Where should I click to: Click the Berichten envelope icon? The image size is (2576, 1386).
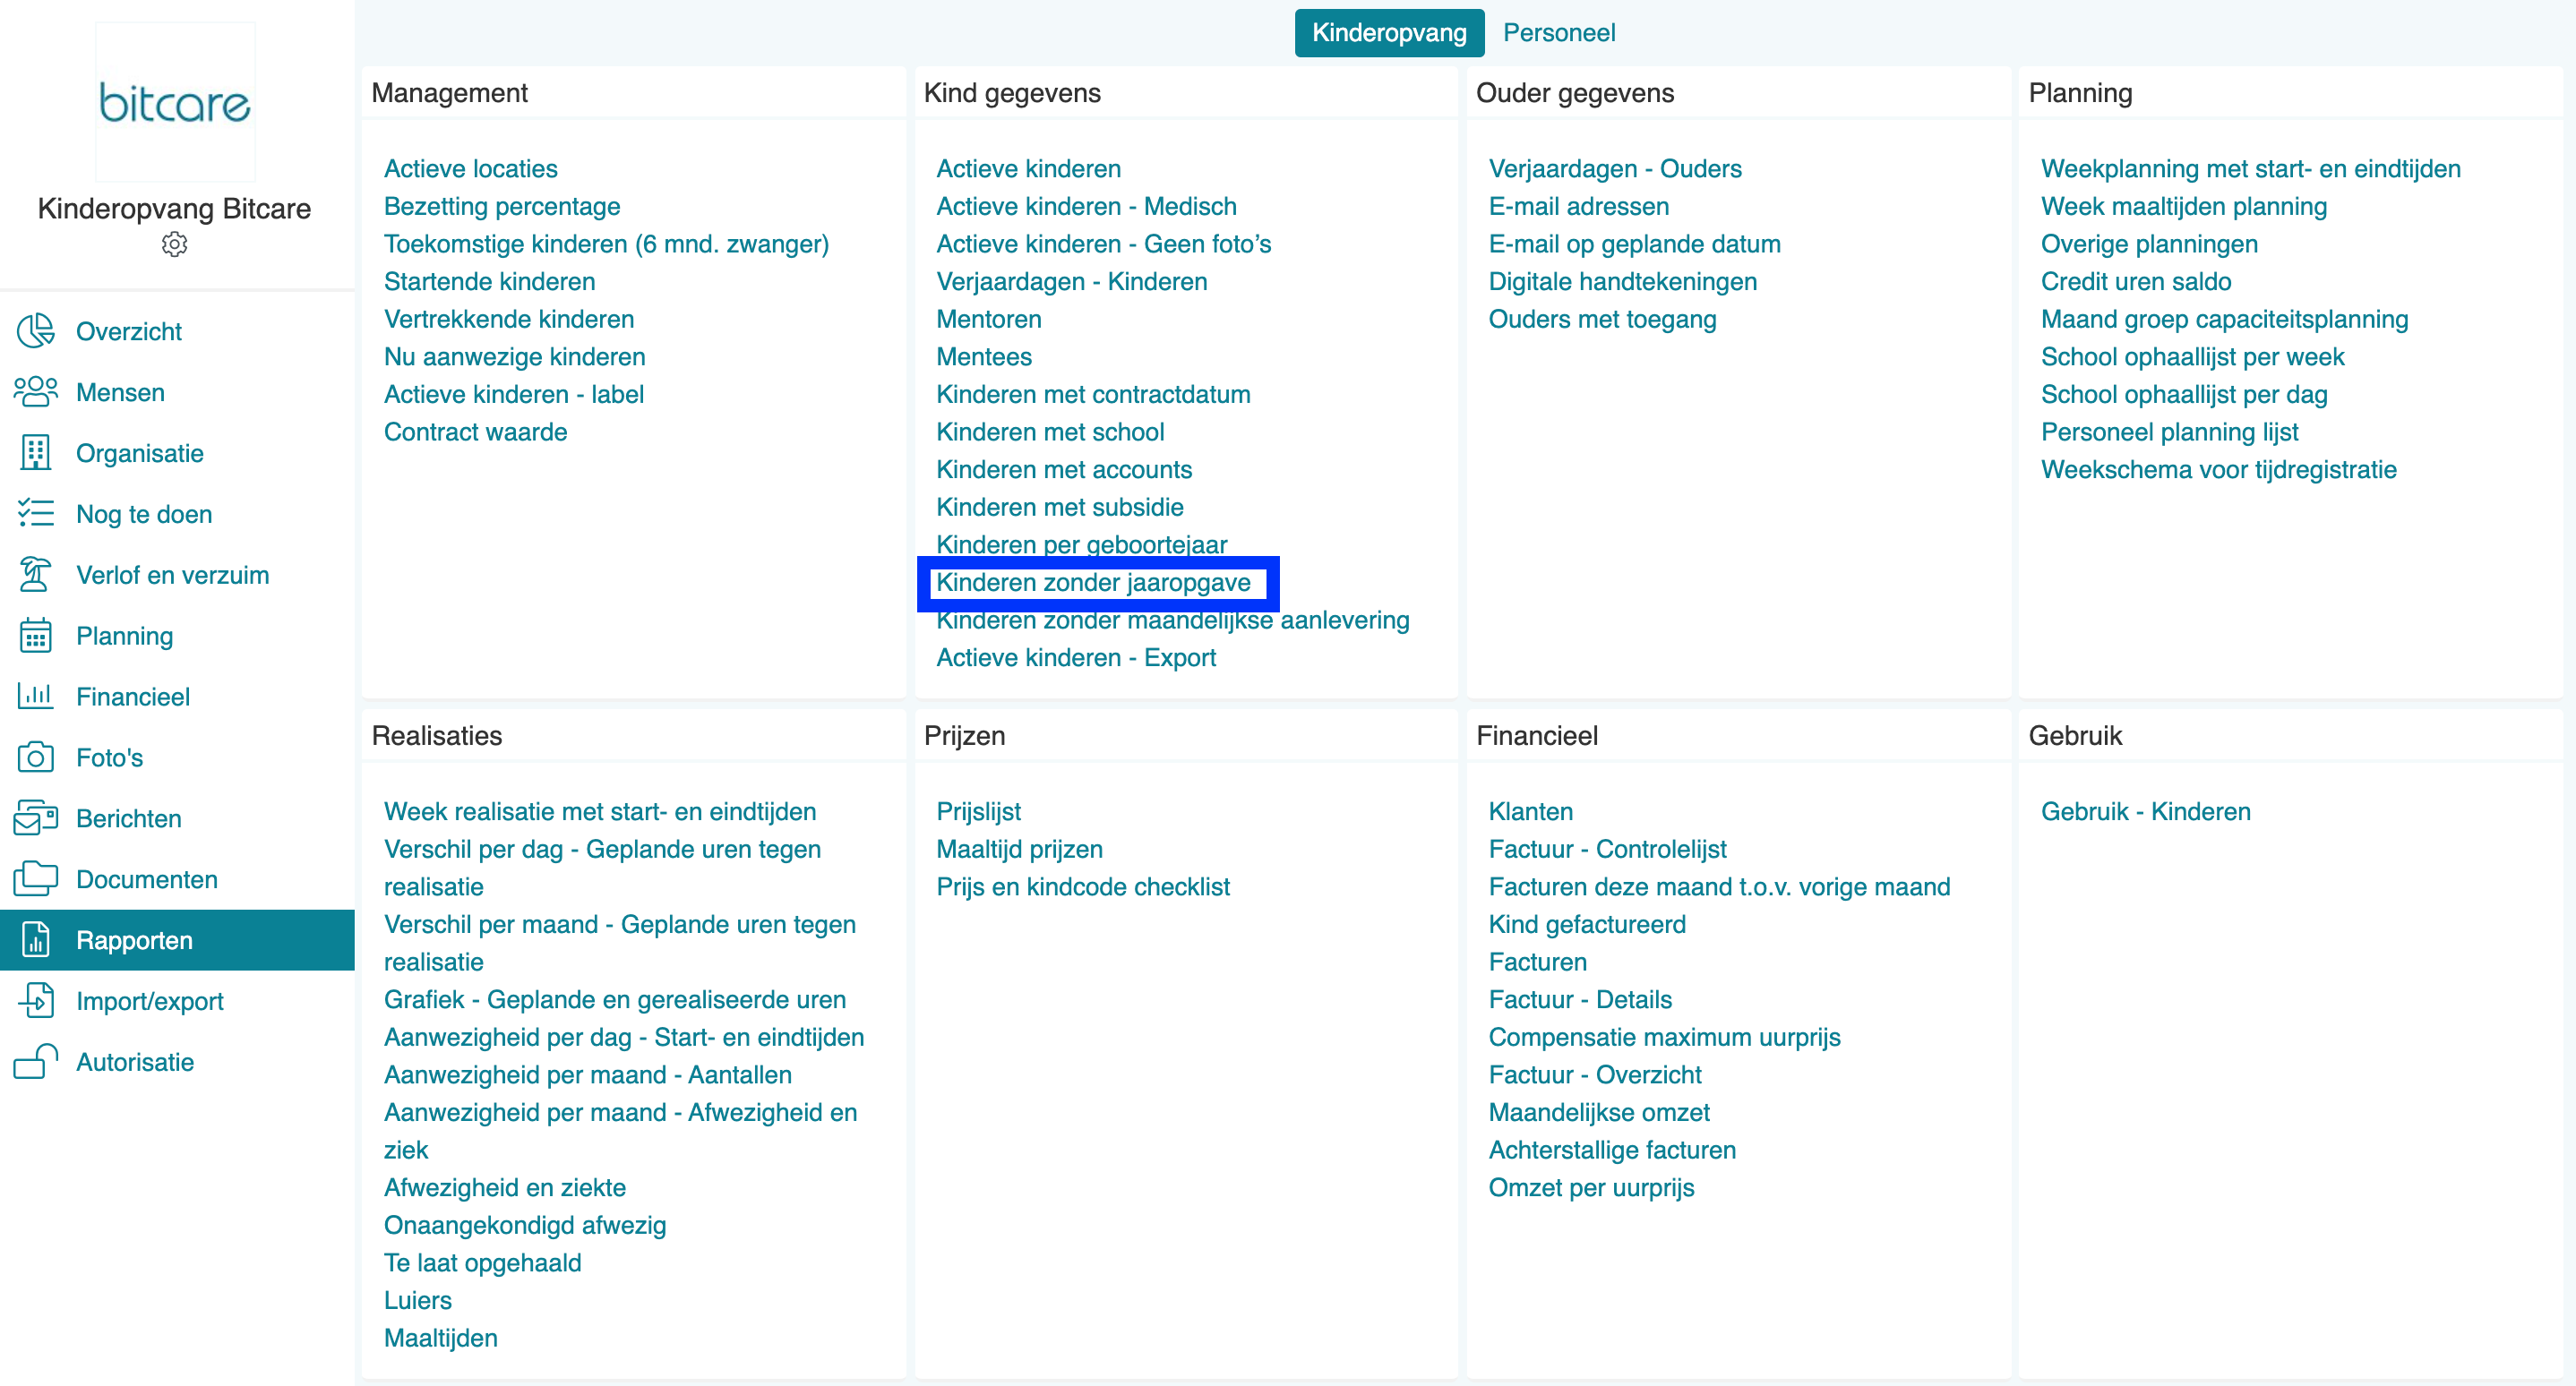[x=36, y=818]
